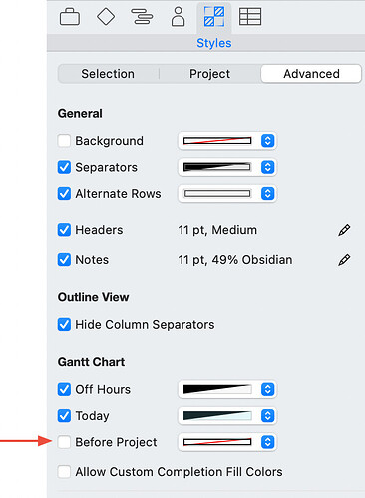Screen dimensions: 365x498
Task: Switch to the Project tab
Action: pyautogui.click(x=209, y=74)
